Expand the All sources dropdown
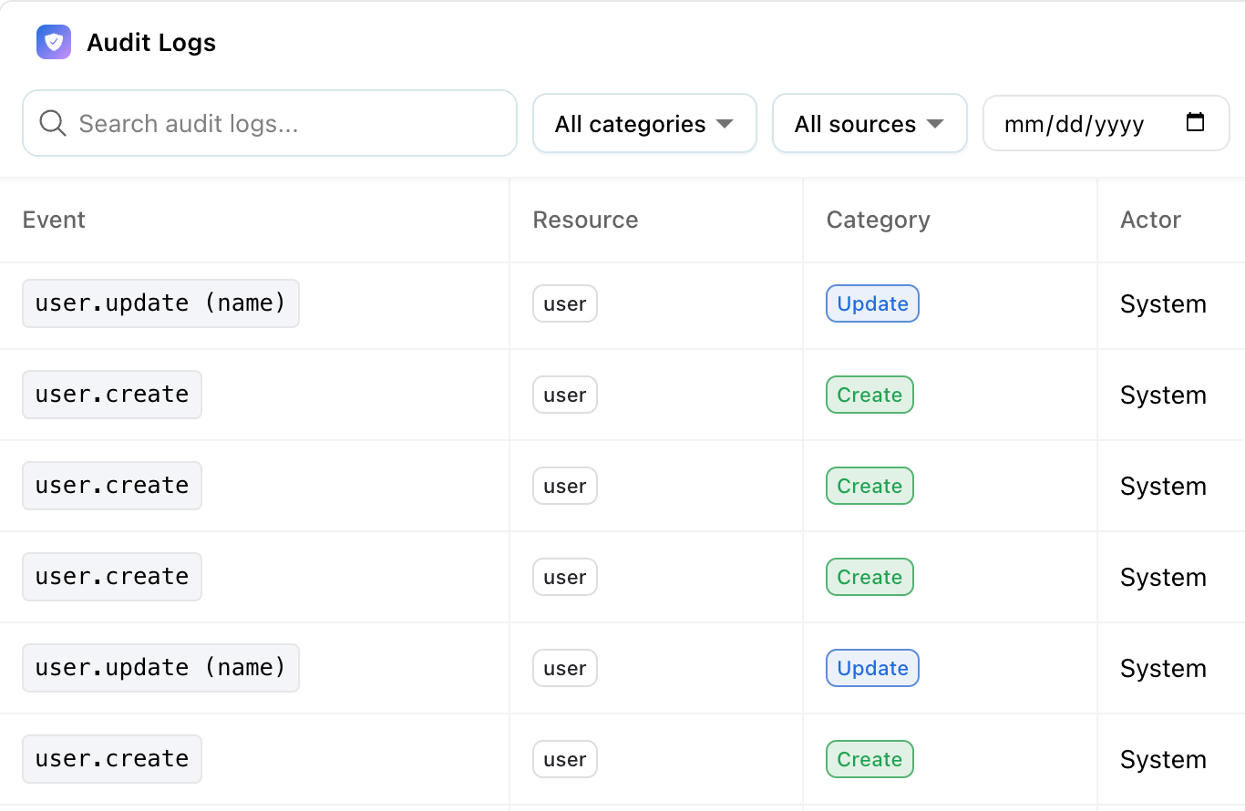This screenshot has height=811, width=1245. (869, 124)
